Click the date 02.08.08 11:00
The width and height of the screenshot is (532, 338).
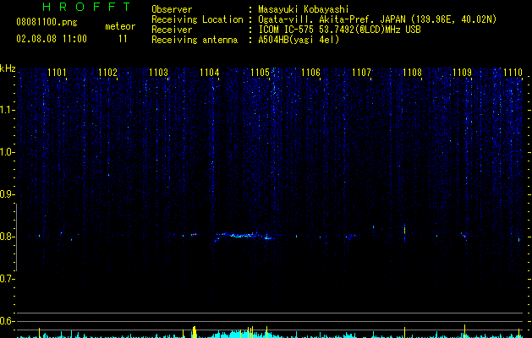pos(52,39)
